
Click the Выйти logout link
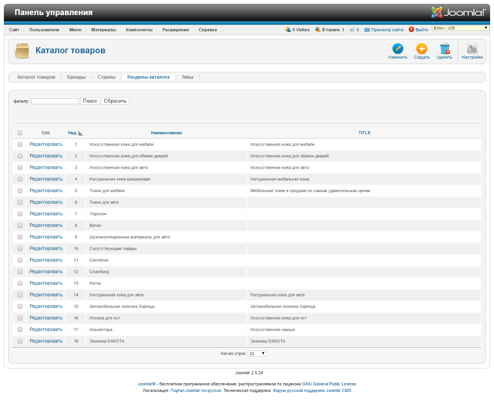click(422, 30)
